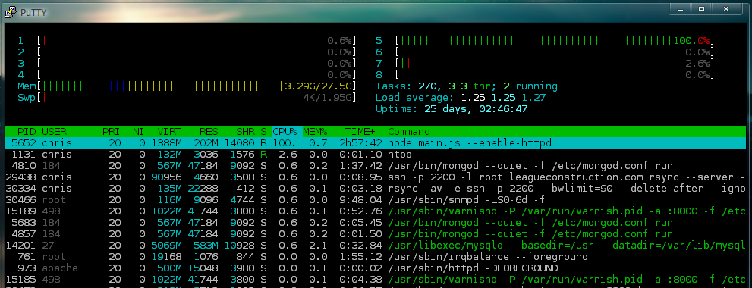
Task: Click the Load average 1.25 1.25 1.27 line
Action: [461, 98]
